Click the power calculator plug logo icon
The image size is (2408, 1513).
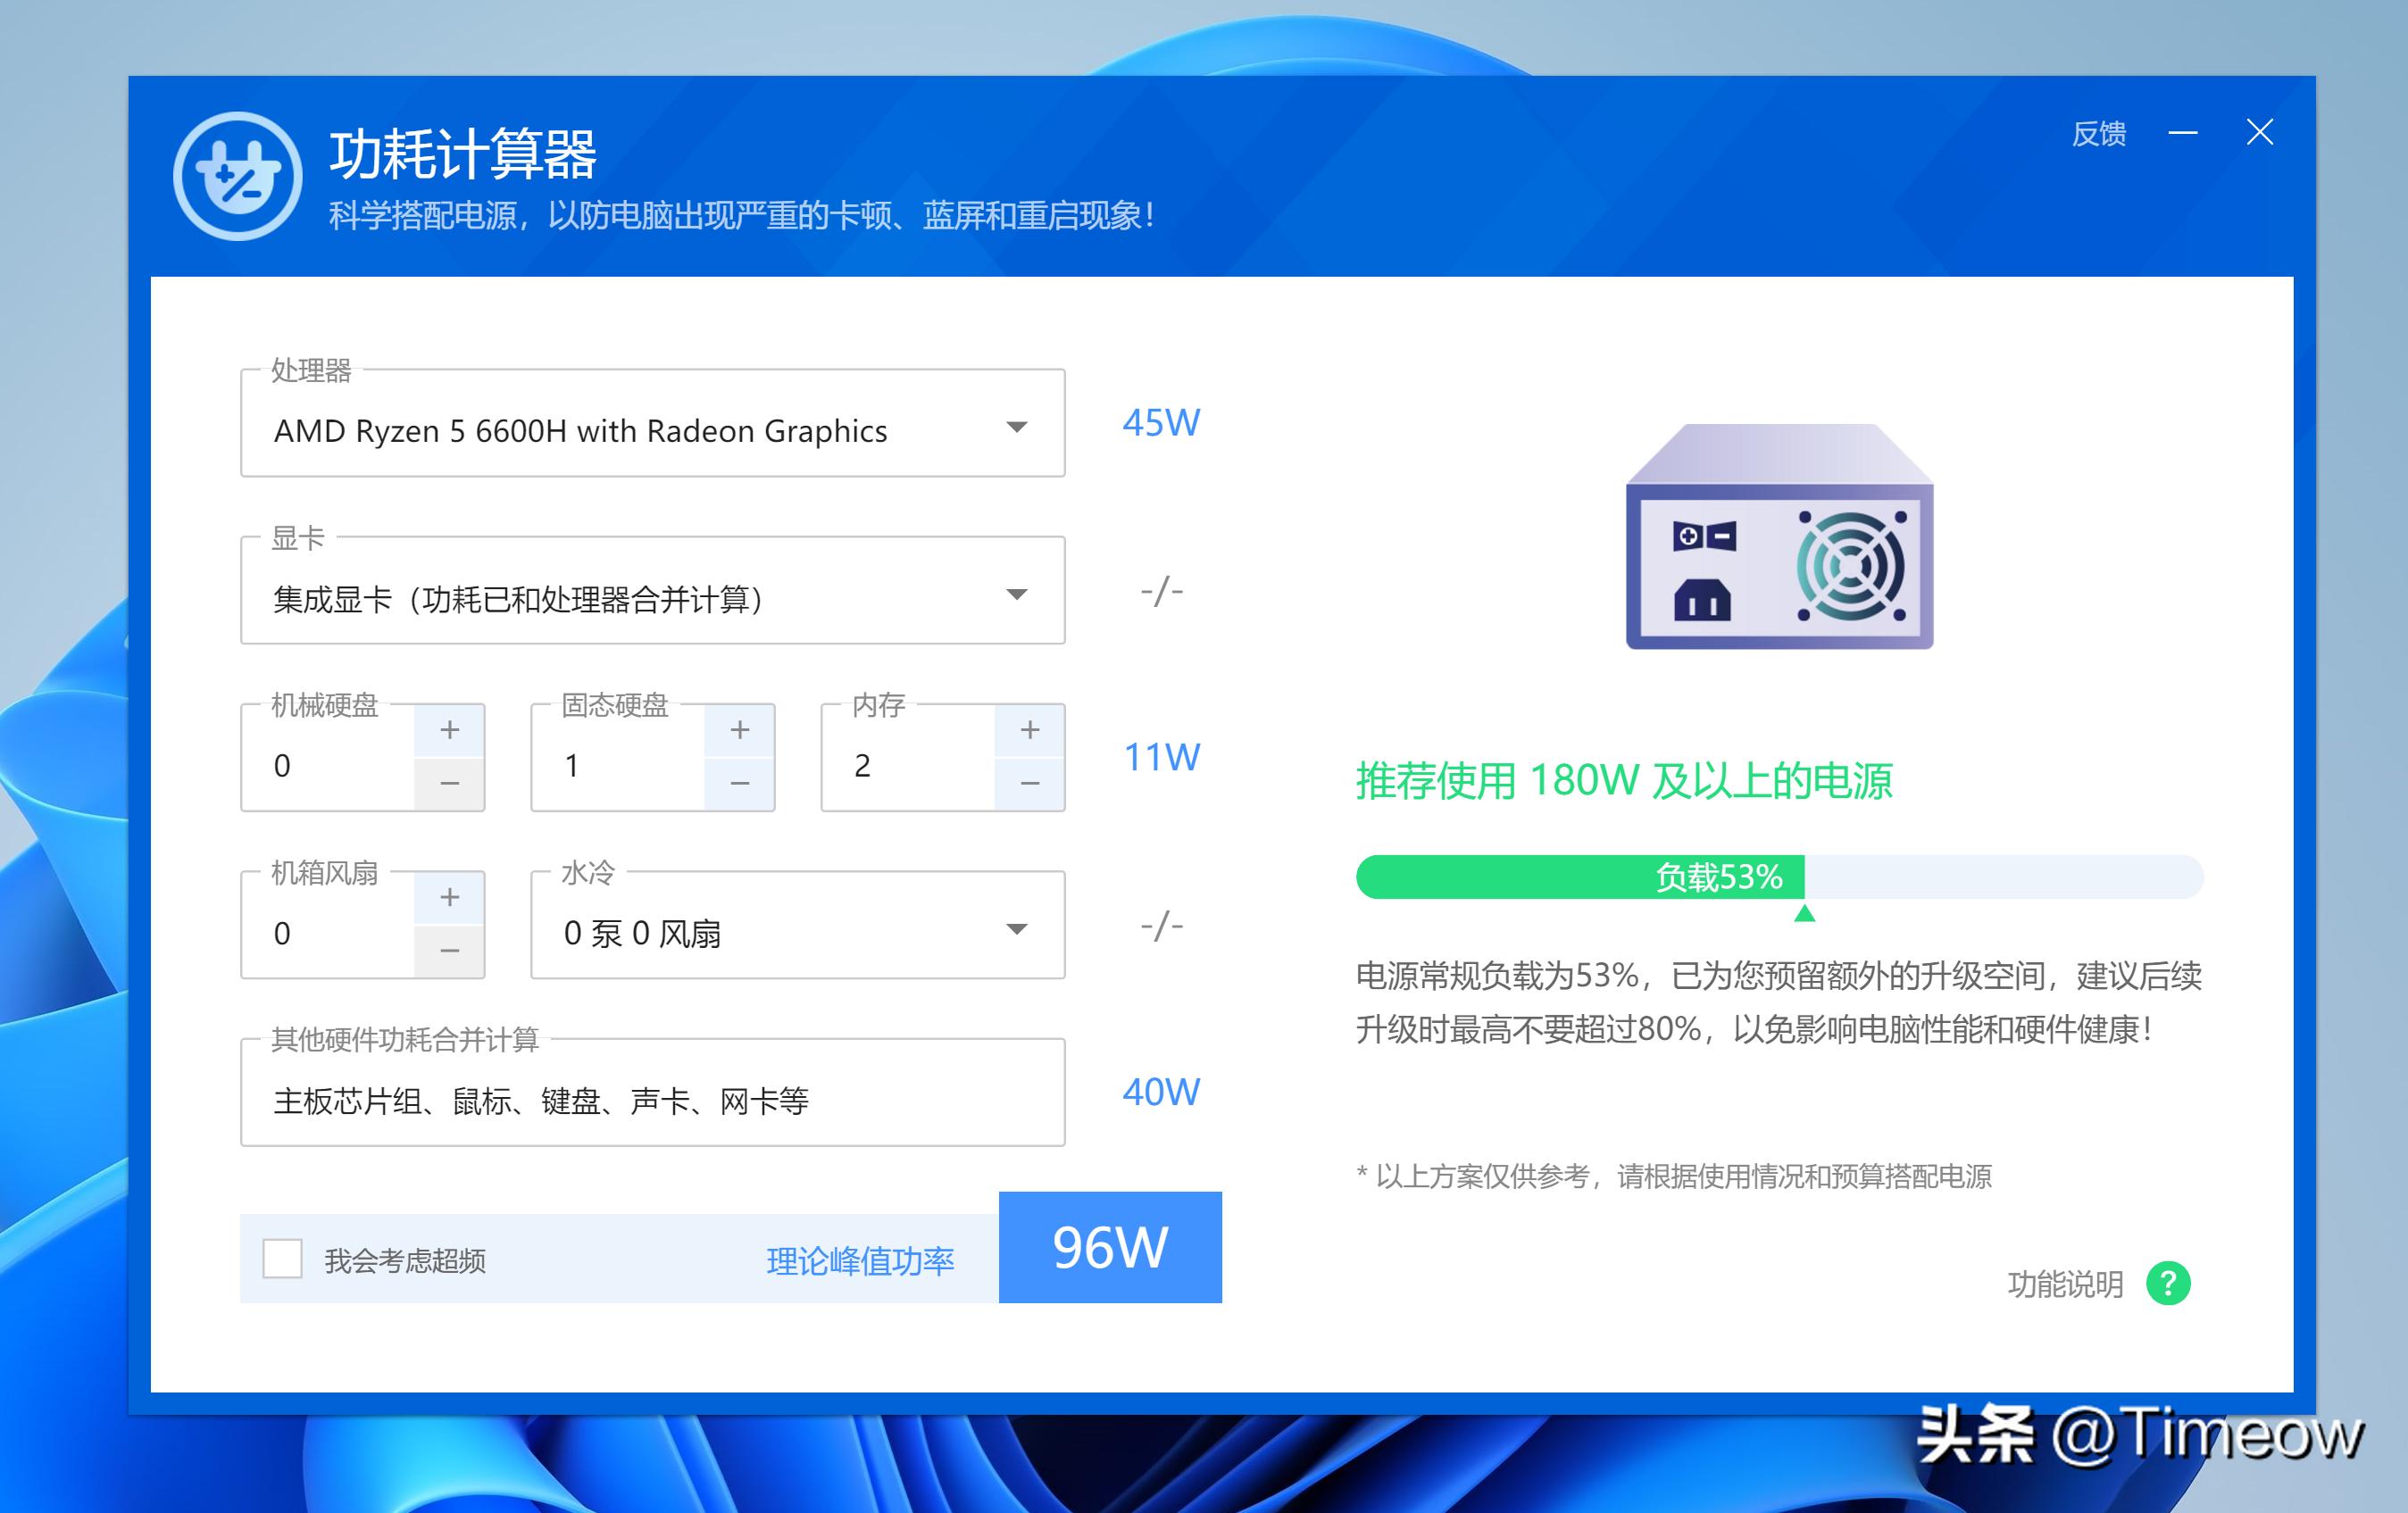tap(237, 176)
